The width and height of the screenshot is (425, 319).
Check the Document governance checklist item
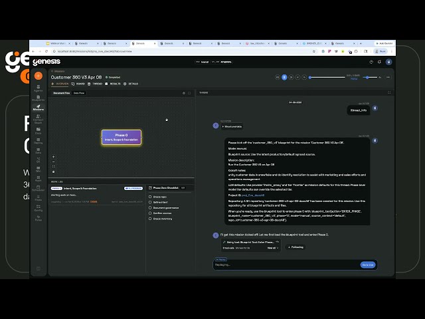point(150,208)
